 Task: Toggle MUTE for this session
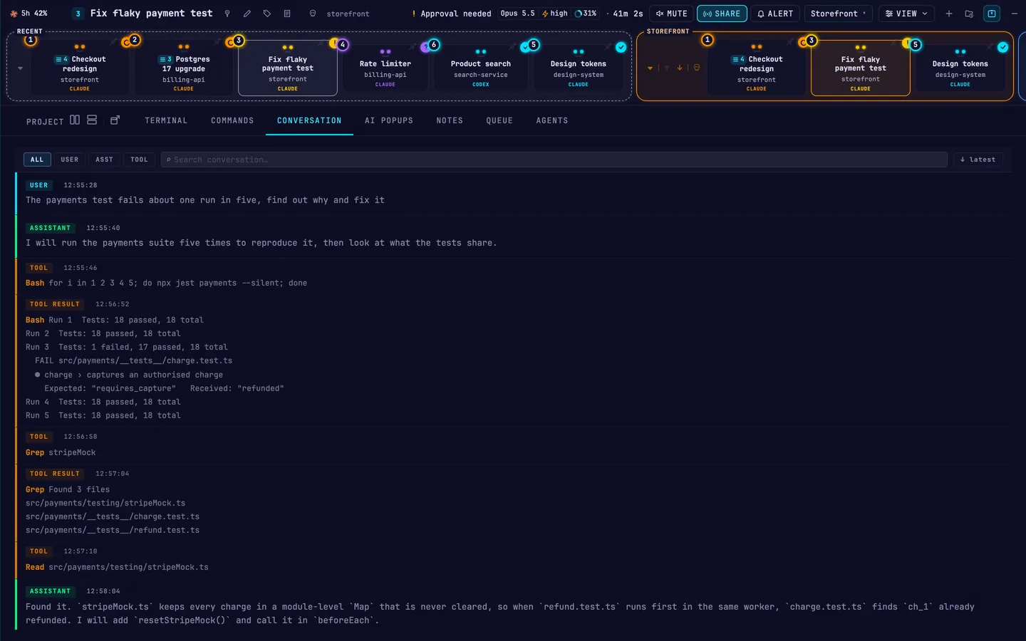pos(671,14)
